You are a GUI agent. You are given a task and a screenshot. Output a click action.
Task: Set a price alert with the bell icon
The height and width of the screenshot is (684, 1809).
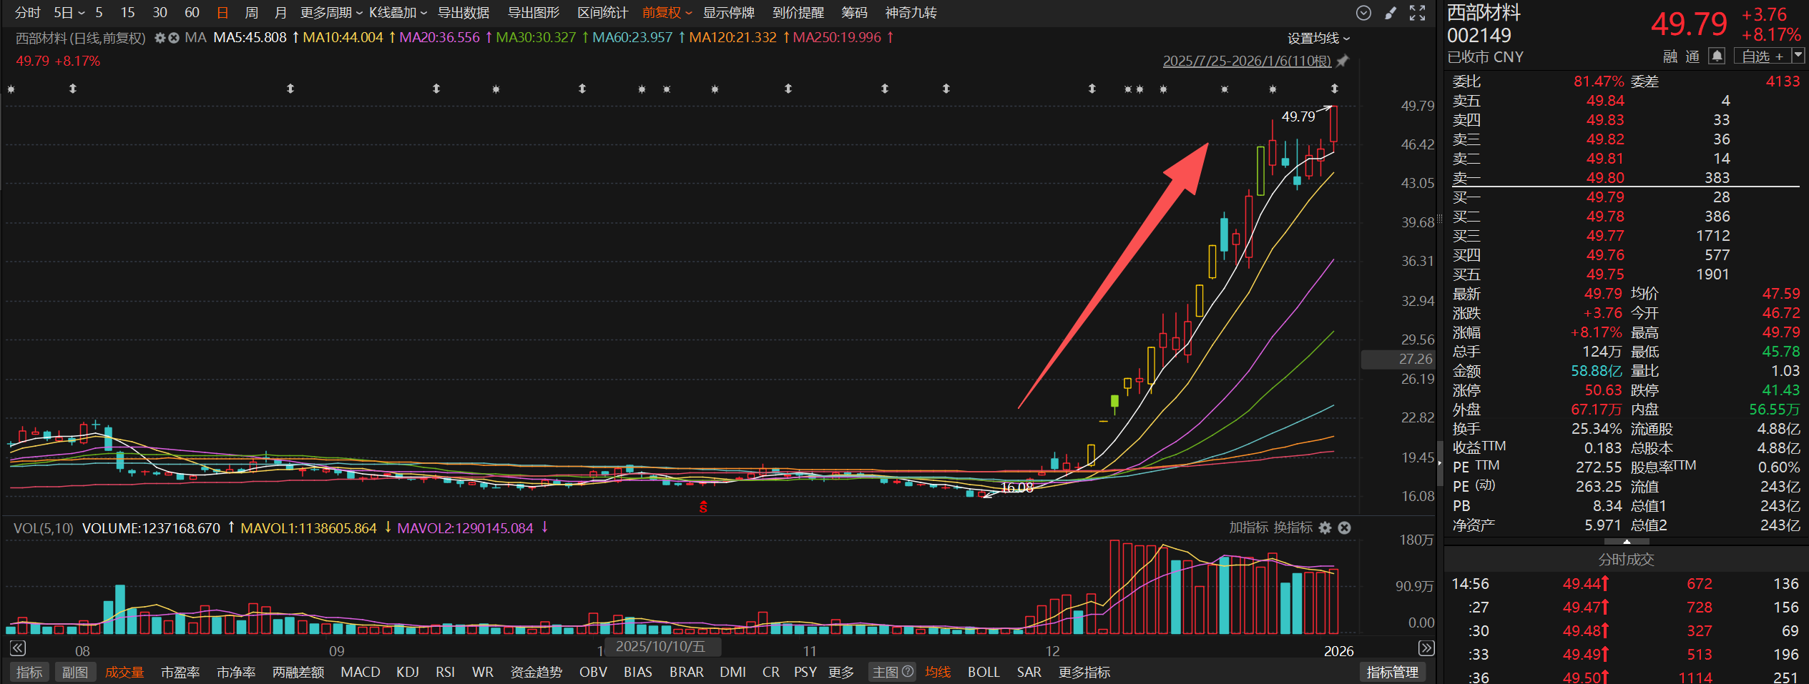(1717, 56)
